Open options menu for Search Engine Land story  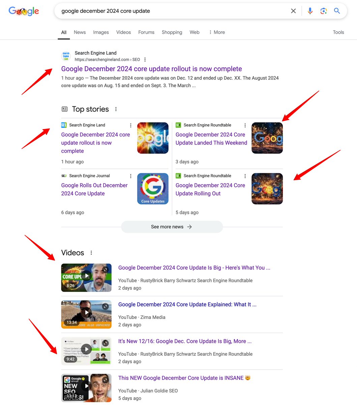pos(131,125)
